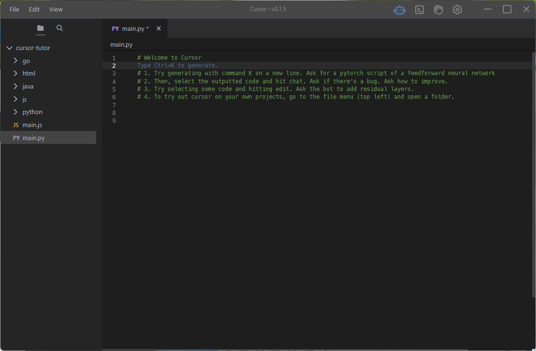Open the File menu
Viewport: 536px width, 351px height.
14,10
